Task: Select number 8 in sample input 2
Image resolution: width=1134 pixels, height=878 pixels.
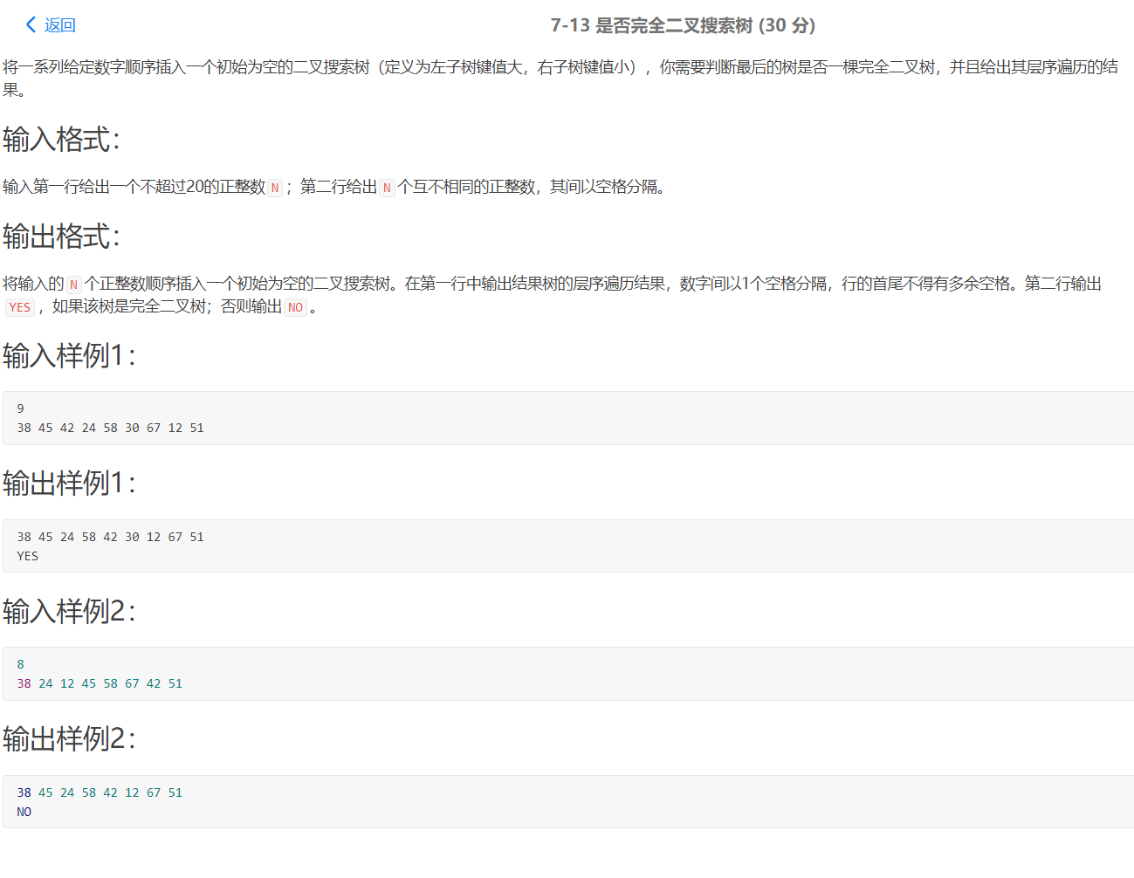Action: pyautogui.click(x=20, y=663)
